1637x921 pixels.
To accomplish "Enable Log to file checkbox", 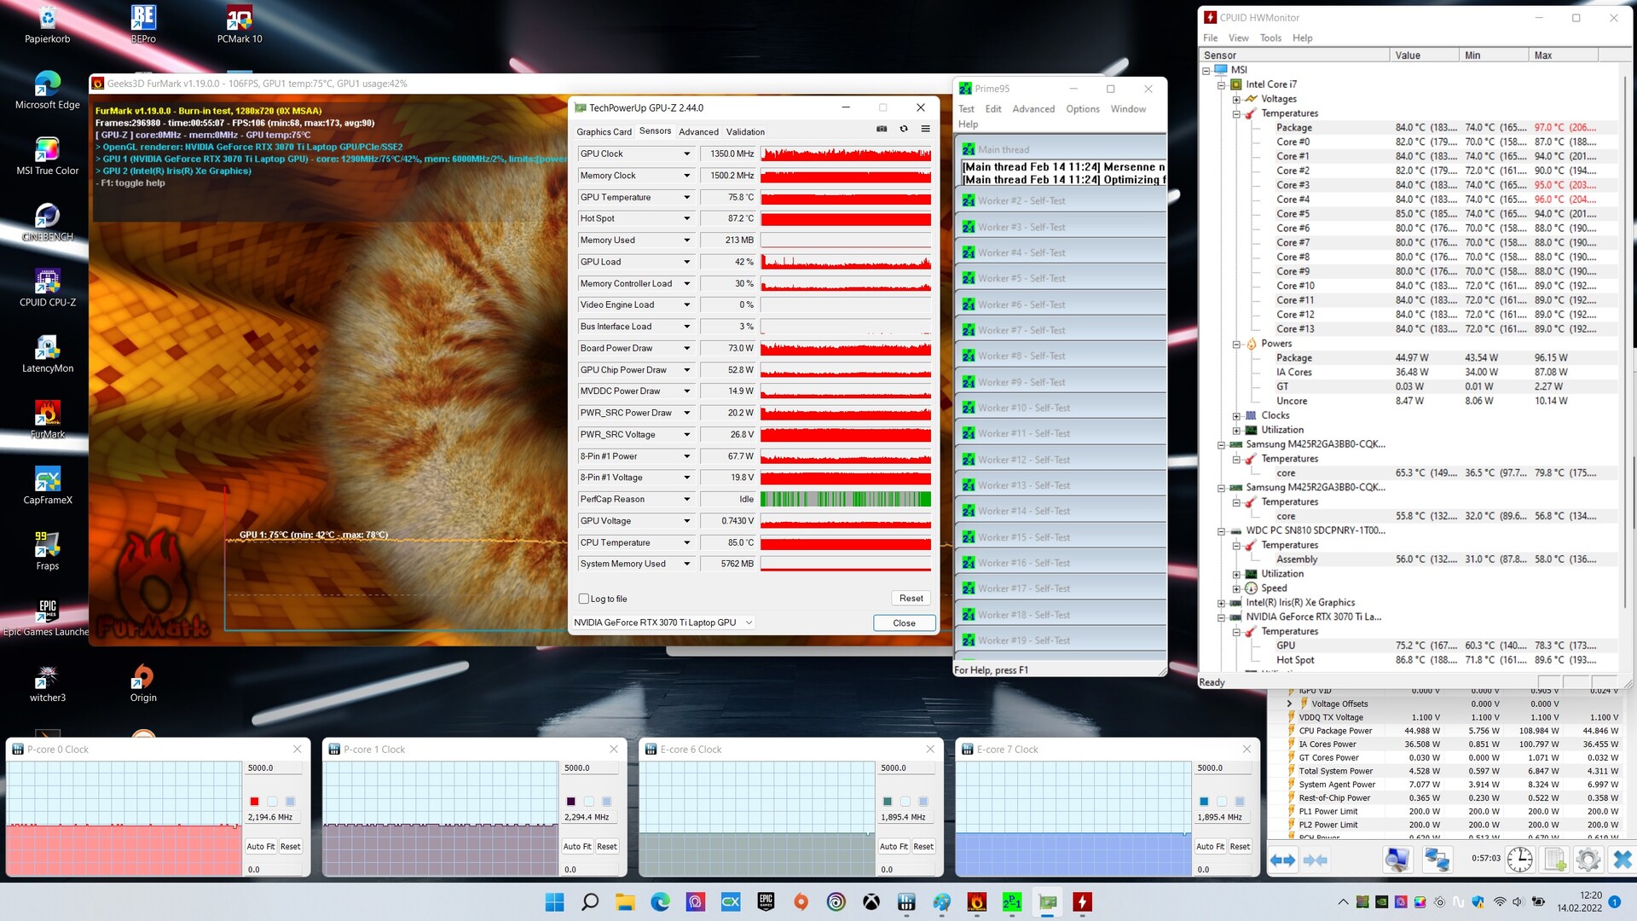I will [x=584, y=599].
